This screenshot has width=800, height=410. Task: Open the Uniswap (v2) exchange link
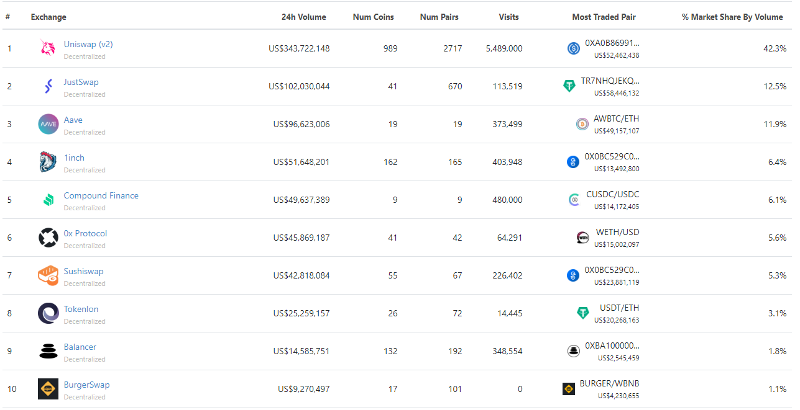click(x=88, y=44)
